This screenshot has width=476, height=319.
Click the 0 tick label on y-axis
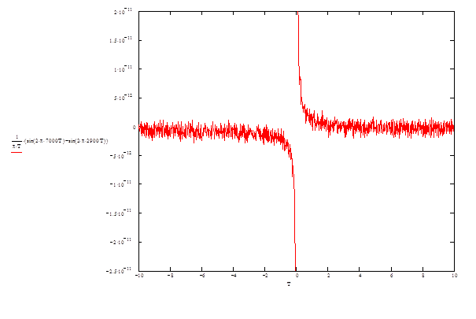[x=134, y=127]
